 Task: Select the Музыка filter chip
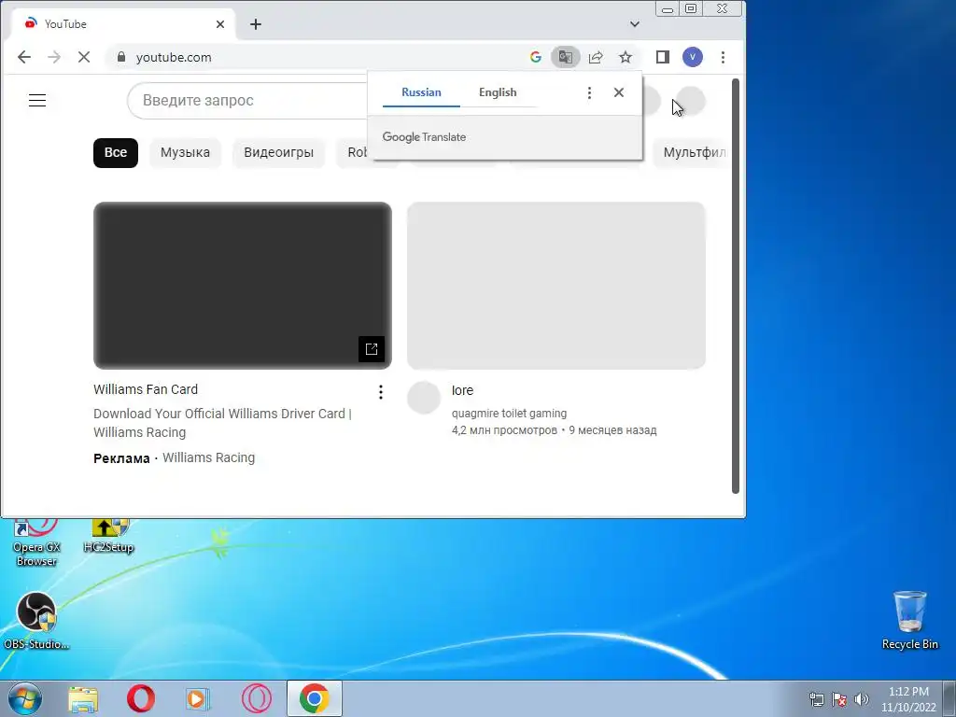coord(186,152)
